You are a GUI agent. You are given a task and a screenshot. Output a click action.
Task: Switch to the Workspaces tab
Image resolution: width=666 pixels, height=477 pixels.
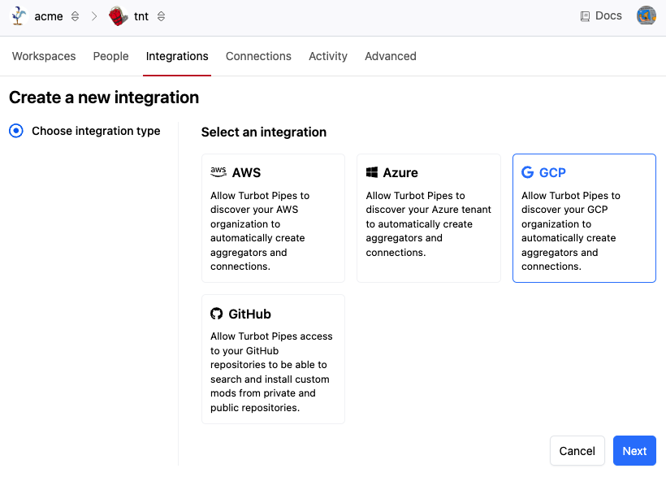(44, 56)
